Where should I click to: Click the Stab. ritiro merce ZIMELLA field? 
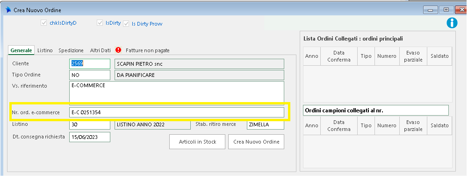tap(266, 124)
